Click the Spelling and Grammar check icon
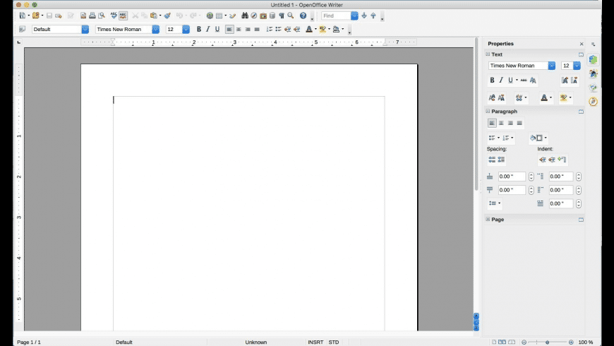Viewport: 614px width, 346px height. click(114, 16)
